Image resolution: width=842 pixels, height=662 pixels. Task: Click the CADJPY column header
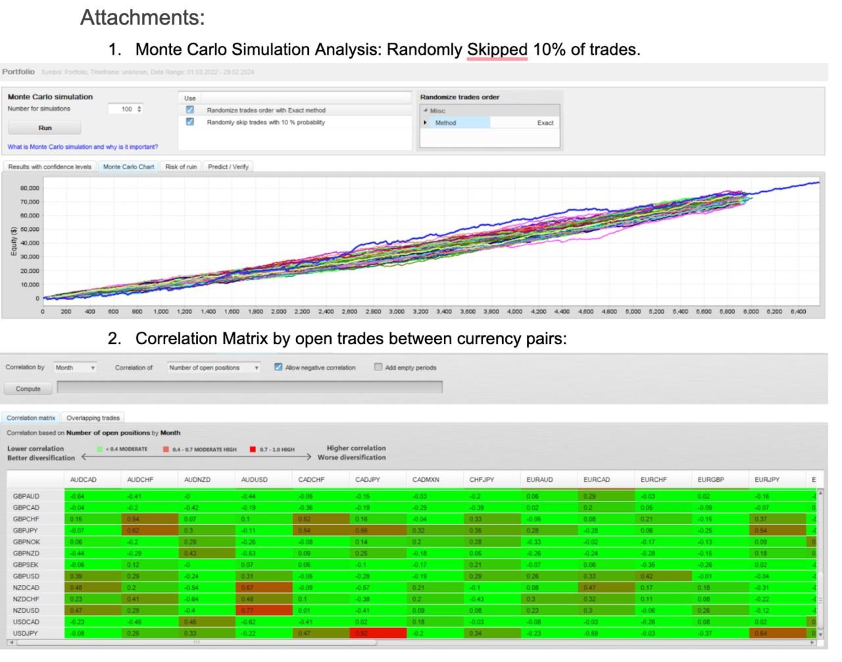click(378, 479)
